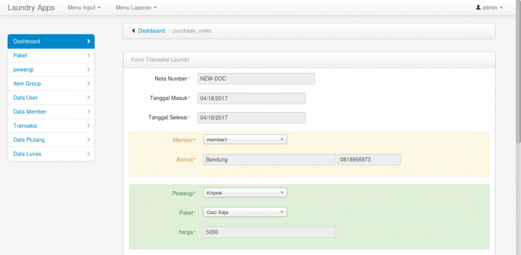Click the chevron arrow beside Transaksi
This screenshot has height=255, width=521.
(x=89, y=126)
